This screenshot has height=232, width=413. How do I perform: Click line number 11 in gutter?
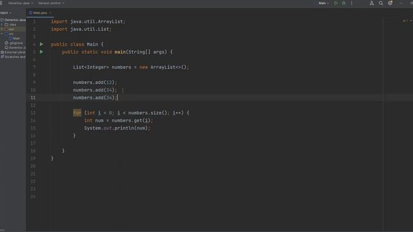(33, 97)
